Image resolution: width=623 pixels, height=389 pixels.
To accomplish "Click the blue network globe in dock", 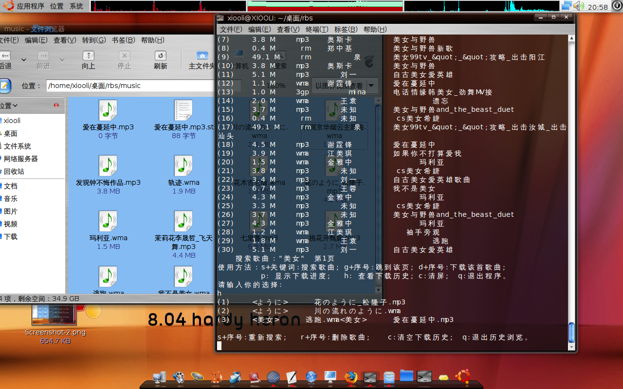I will point(311,377).
